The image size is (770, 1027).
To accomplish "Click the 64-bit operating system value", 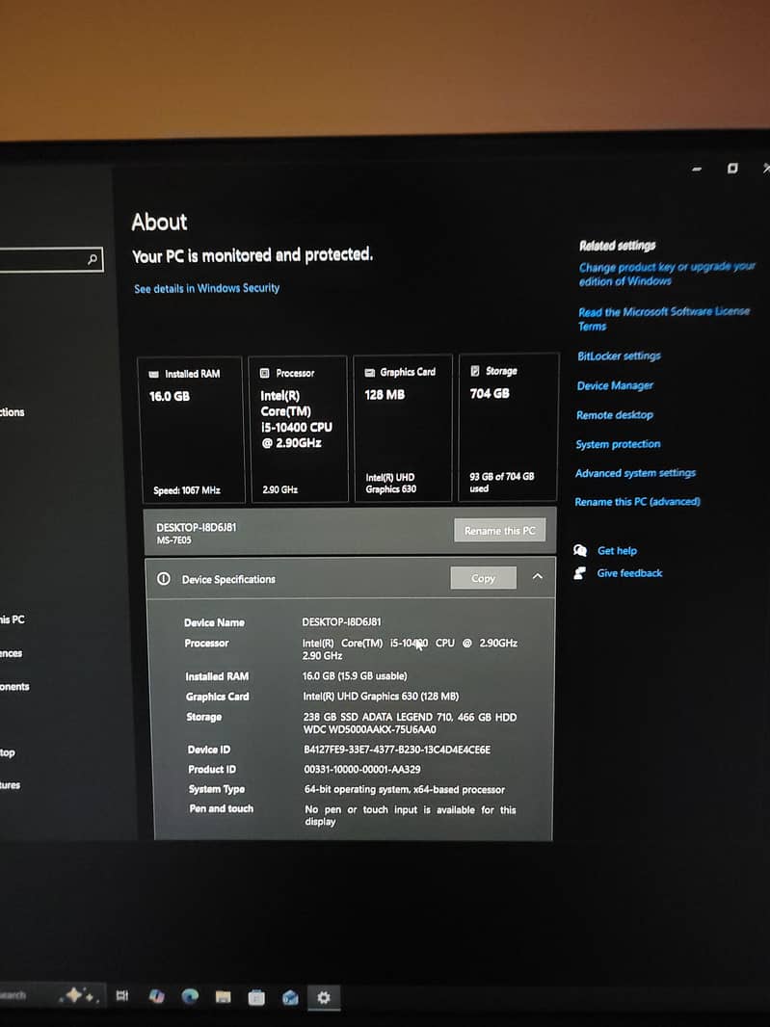I will coord(405,789).
